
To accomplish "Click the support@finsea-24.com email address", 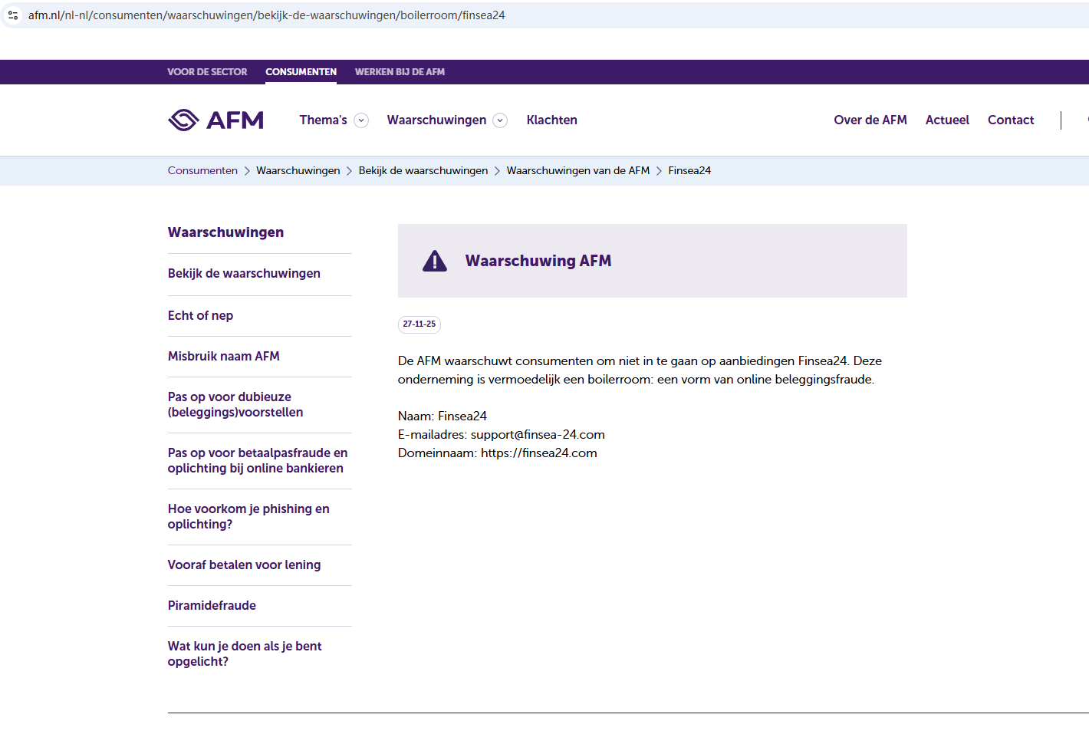I will 538,435.
